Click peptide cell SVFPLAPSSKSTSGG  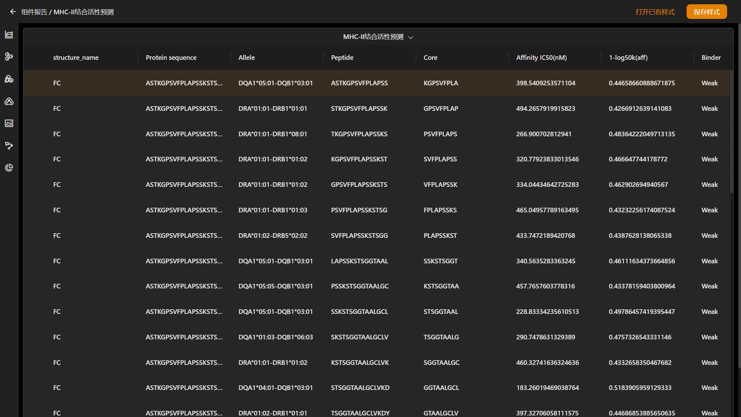coord(359,236)
